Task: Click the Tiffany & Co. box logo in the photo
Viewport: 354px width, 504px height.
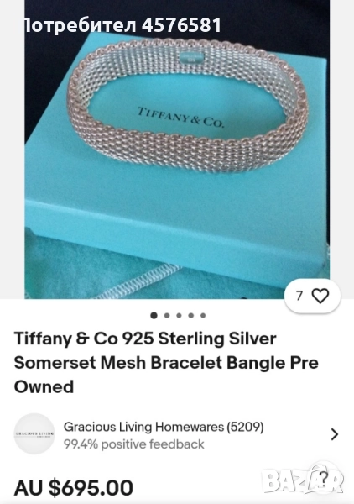Action: pos(181,118)
